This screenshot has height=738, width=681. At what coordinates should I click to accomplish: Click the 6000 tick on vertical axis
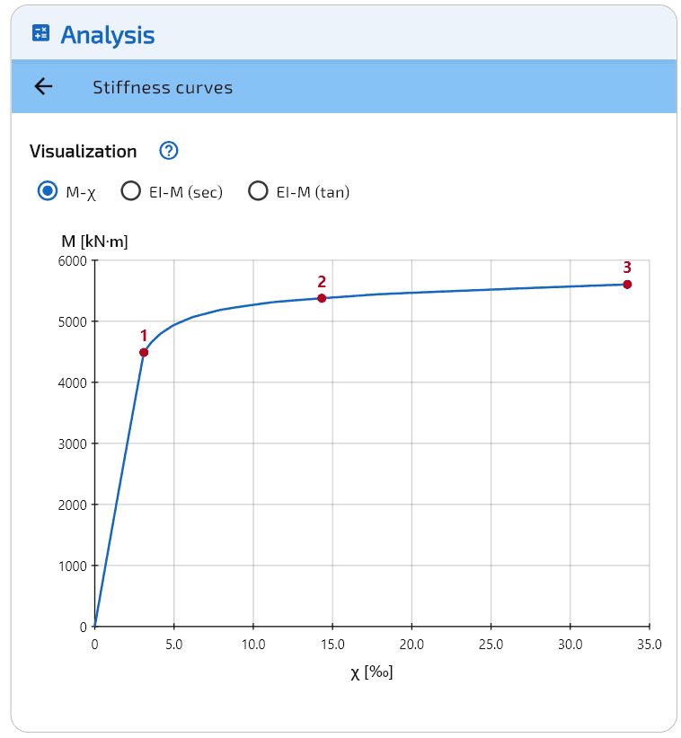(71, 261)
